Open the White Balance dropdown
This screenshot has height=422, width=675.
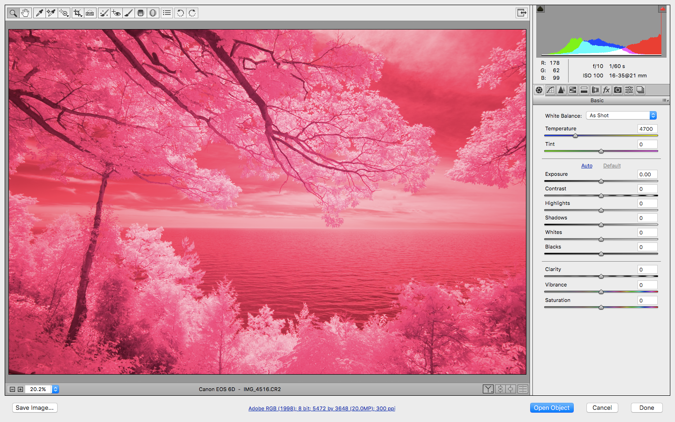(x=621, y=115)
